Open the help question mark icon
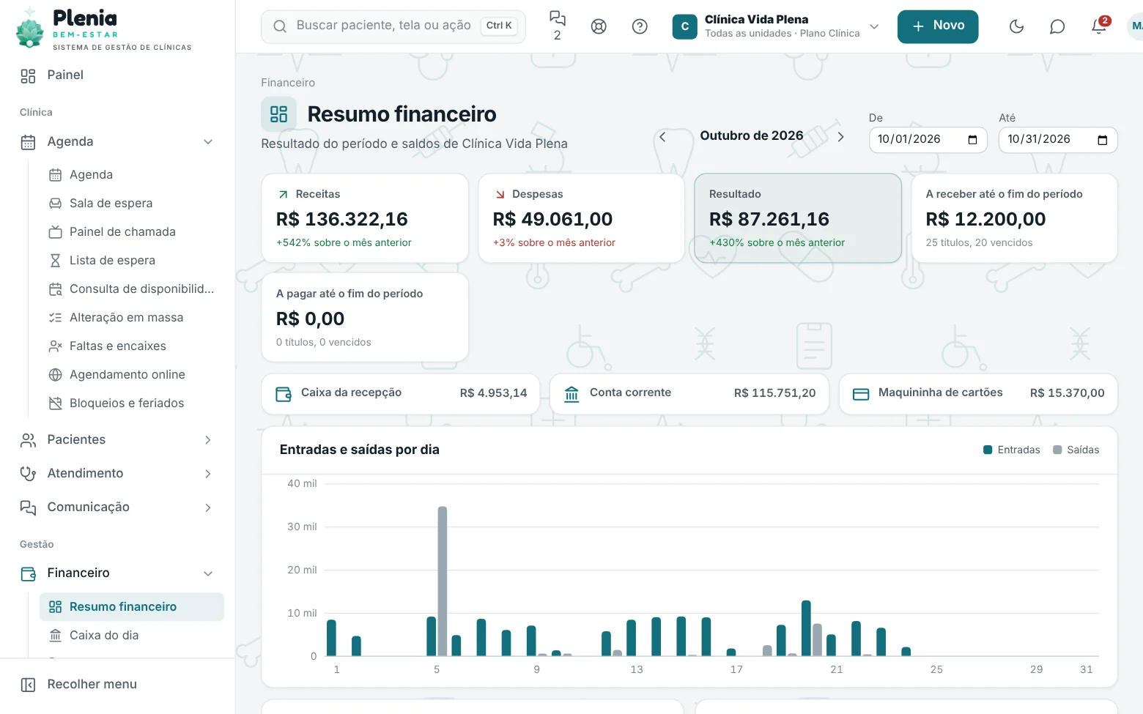1143x714 pixels. click(x=640, y=26)
